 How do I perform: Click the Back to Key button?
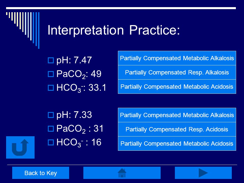(x=41, y=173)
